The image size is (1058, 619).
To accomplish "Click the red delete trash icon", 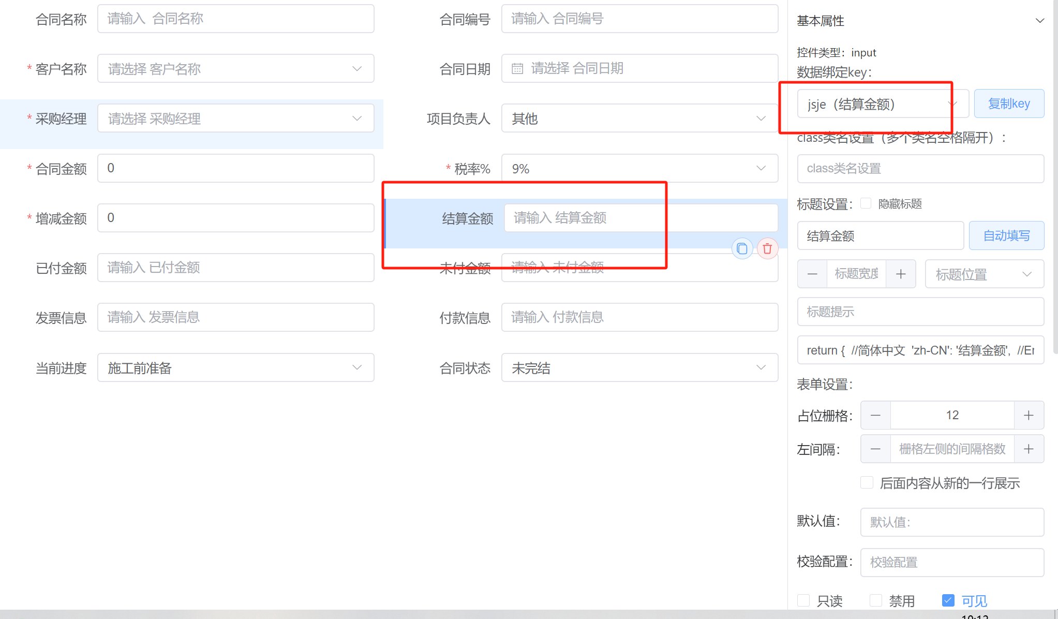I will click(767, 249).
